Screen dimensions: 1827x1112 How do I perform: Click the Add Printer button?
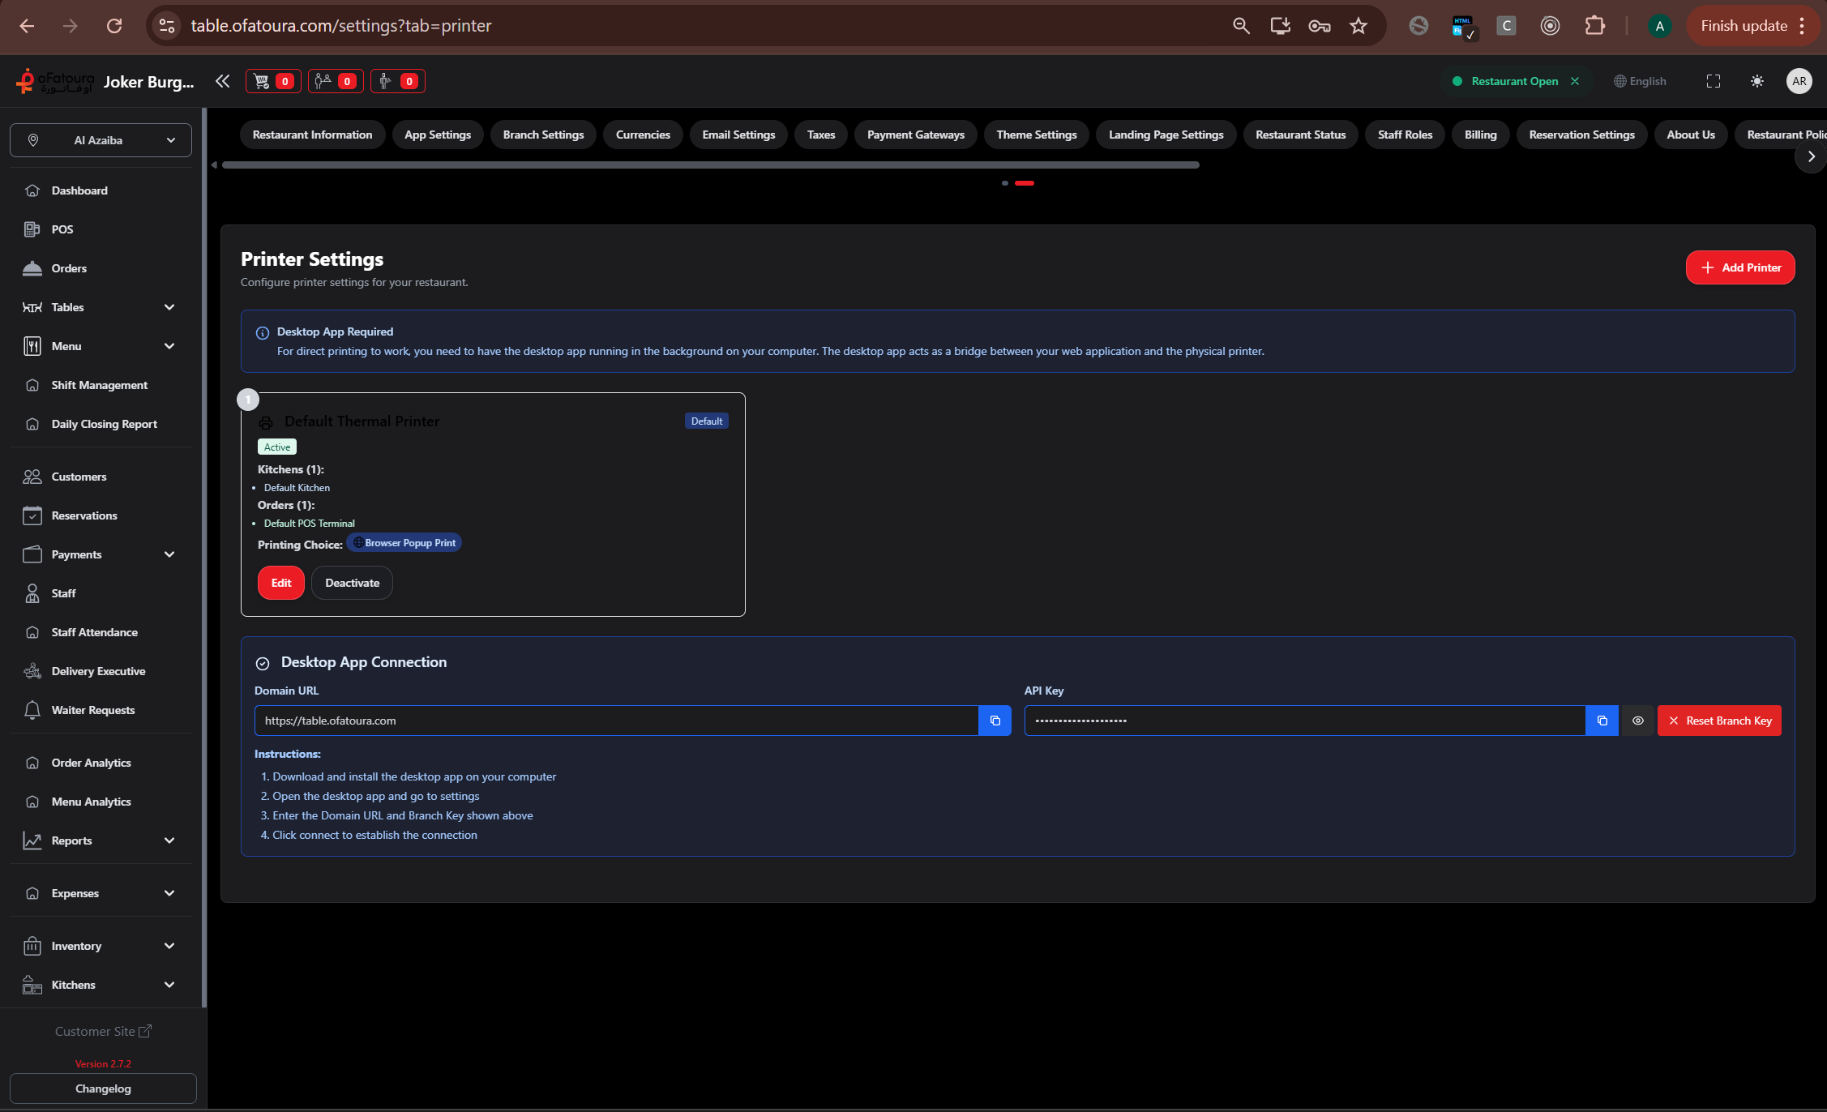1739,267
